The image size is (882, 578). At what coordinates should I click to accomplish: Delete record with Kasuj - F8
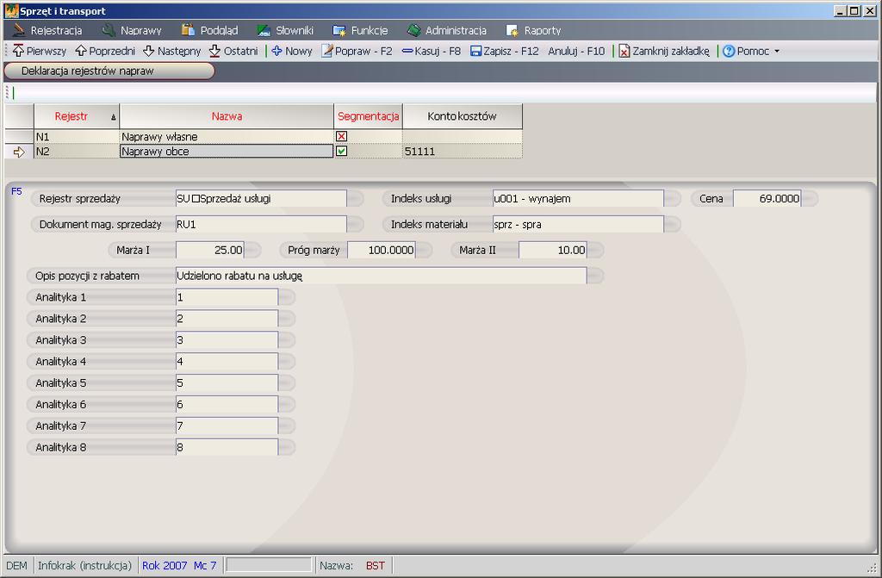tap(432, 51)
